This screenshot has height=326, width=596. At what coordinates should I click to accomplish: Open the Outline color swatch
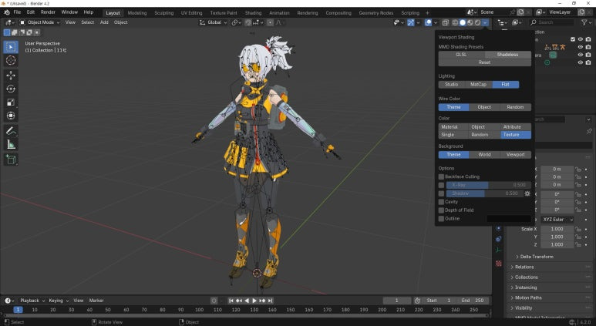(x=509, y=219)
